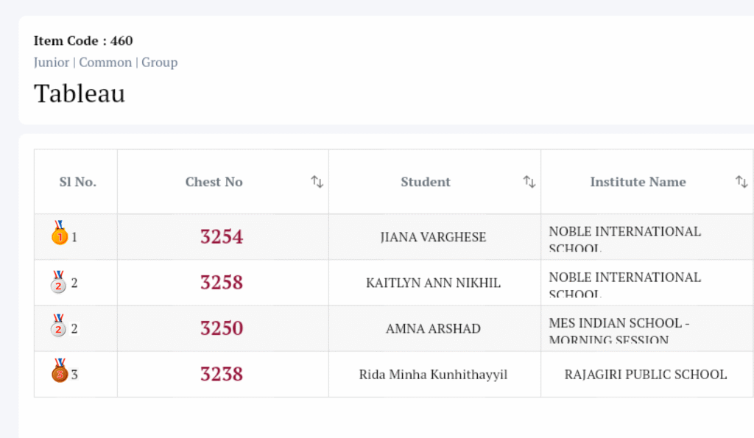
Task: Click the Student column header label
Action: 426,182
